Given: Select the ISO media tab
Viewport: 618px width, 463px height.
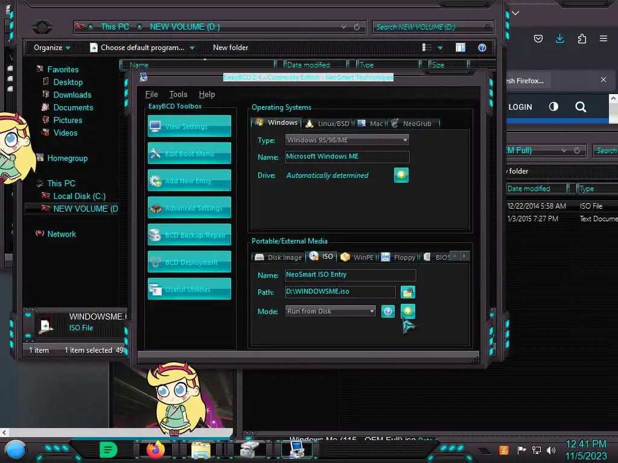Looking at the screenshot, I should click(x=322, y=256).
